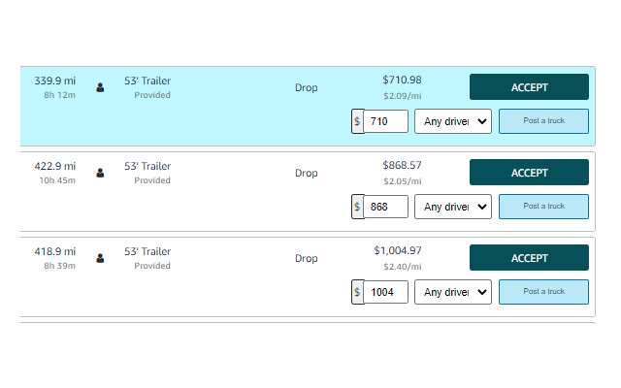Select the highlighted 339.9 mi load row
The image size is (621, 388).
click(308, 106)
